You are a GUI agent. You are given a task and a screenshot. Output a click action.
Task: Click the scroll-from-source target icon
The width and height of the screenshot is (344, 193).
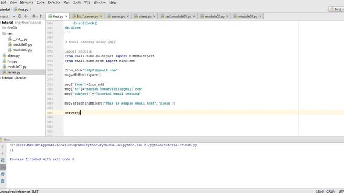(20, 16)
